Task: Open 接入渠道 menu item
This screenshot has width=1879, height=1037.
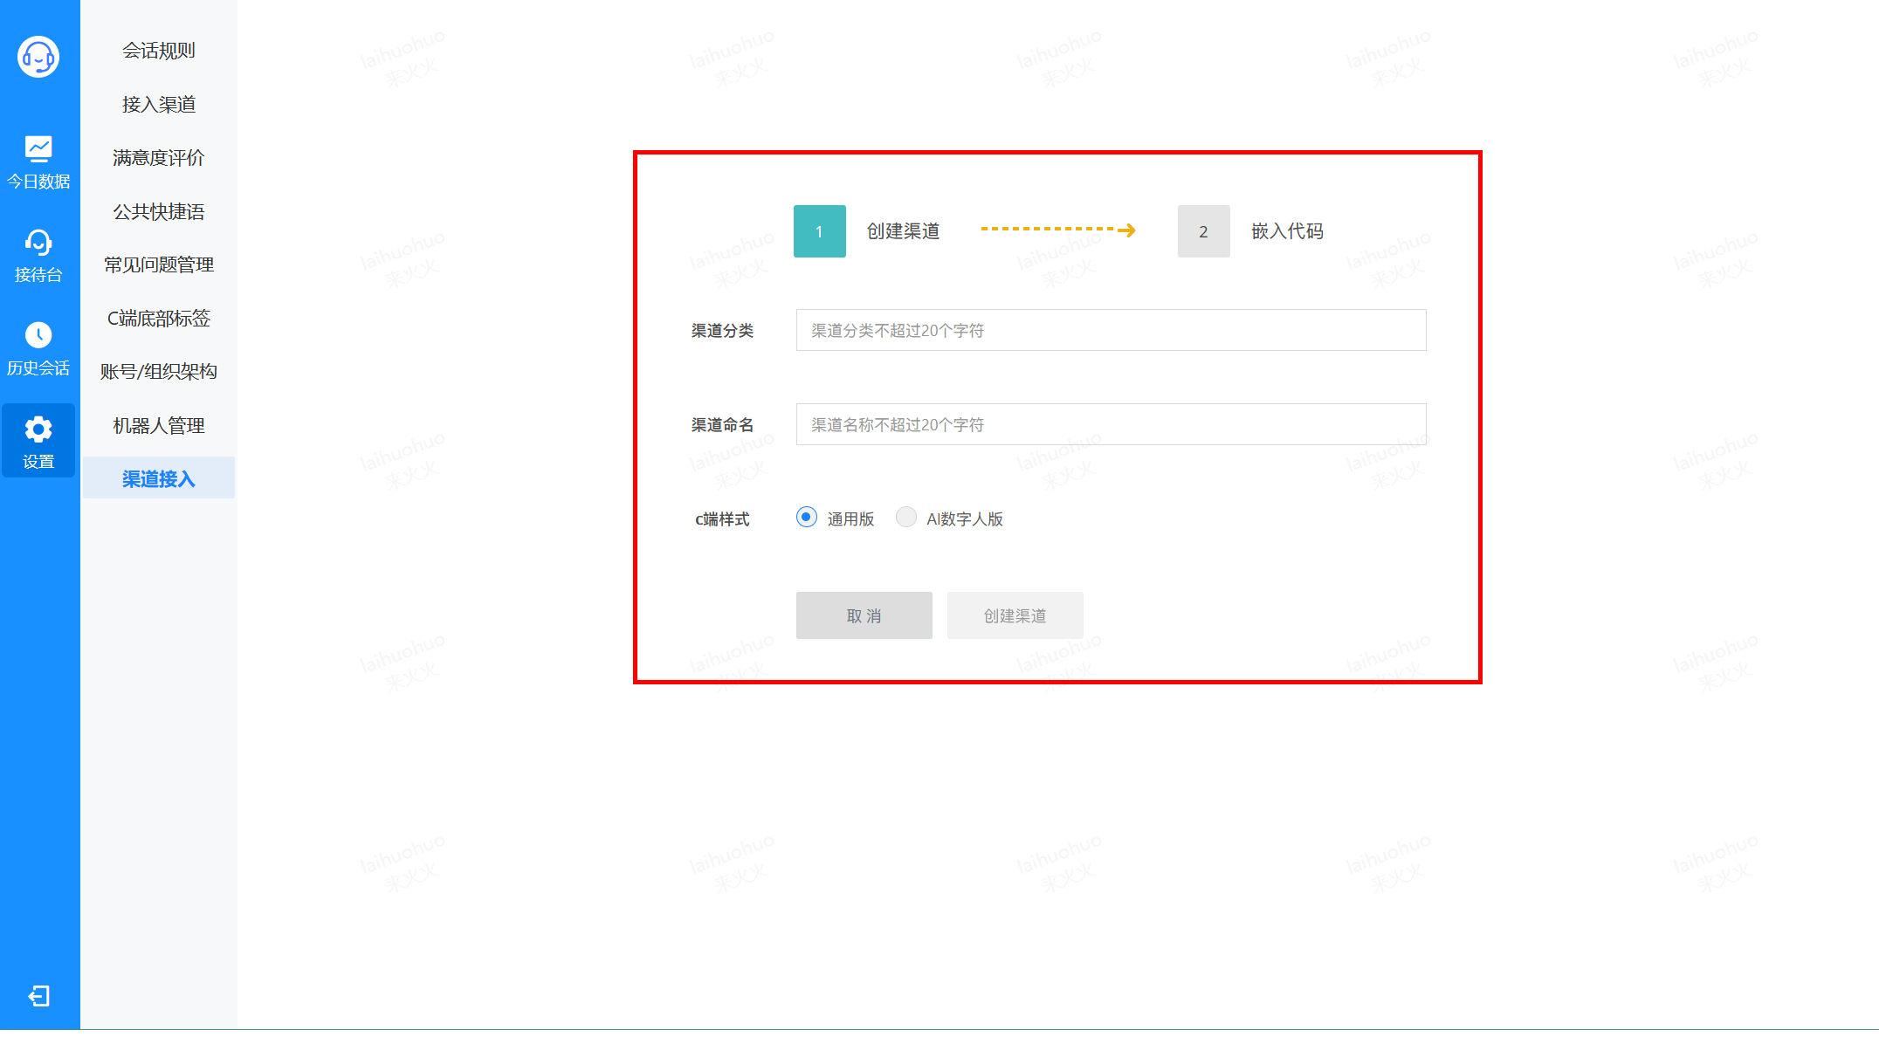Action: pyautogui.click(x=159, y=105)
